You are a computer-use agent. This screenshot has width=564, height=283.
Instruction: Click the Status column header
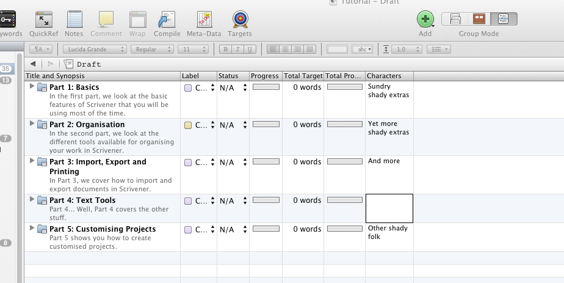[233, 76]
